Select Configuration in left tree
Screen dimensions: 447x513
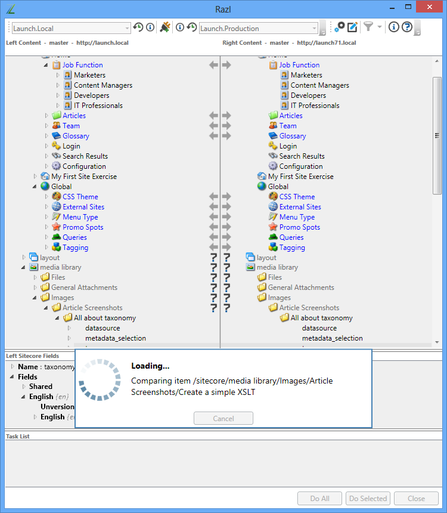(84, 166)
